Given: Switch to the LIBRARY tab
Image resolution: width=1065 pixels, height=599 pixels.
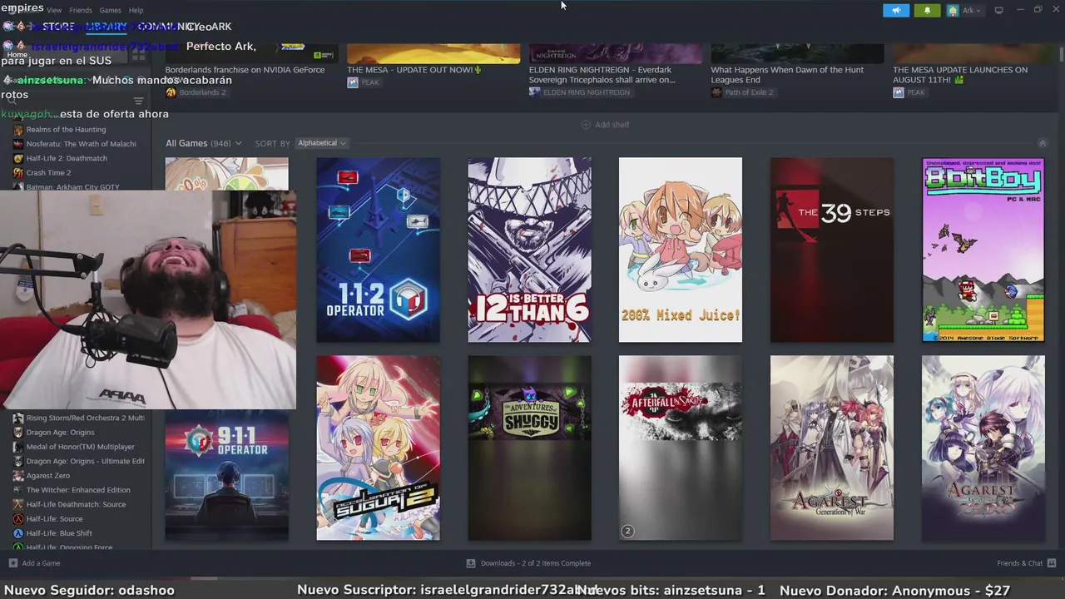Looking at the screenshot, I should 106,27.
